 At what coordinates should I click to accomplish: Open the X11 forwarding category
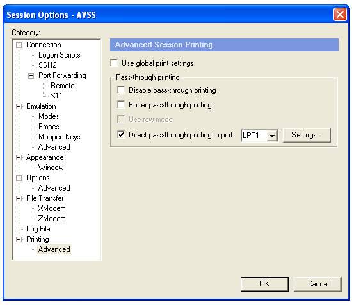56,96
